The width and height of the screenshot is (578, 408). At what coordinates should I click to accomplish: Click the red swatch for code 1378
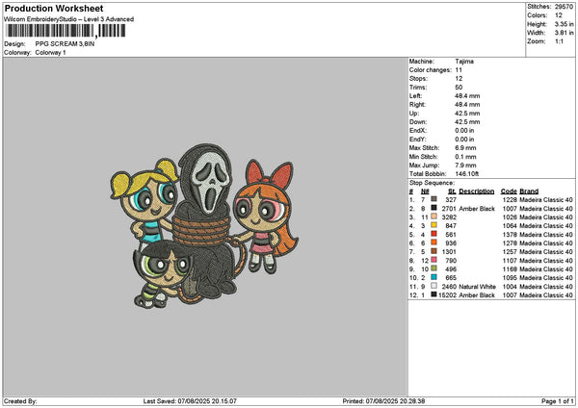[x=433, y=234]
